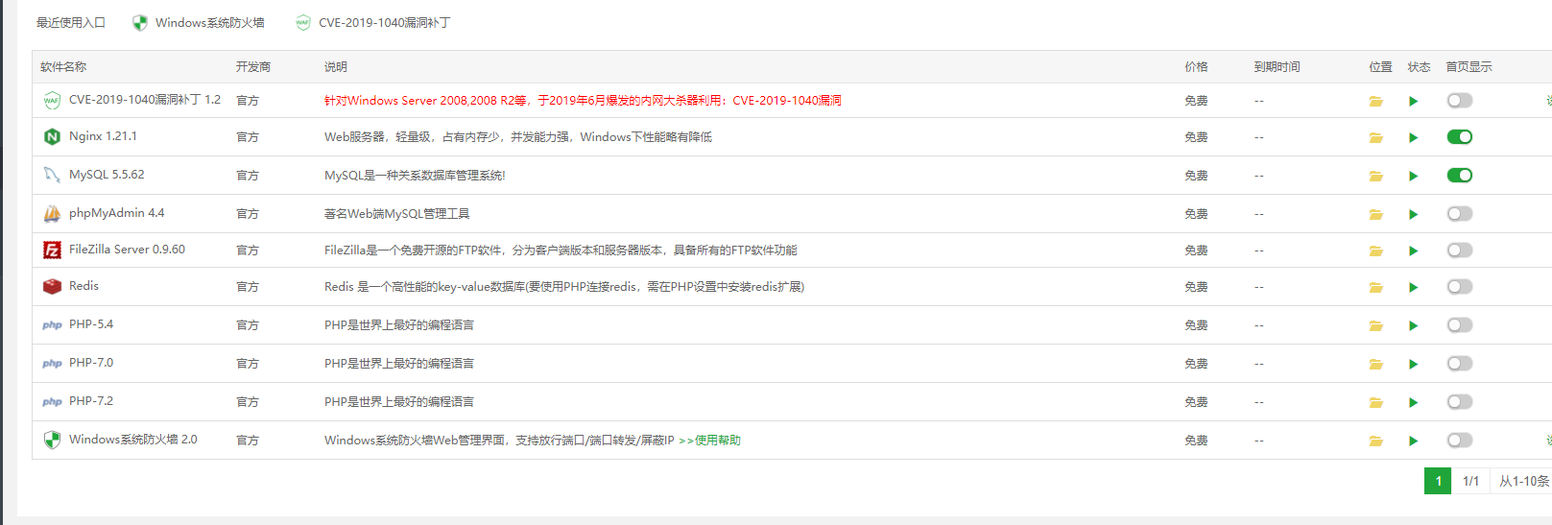Click the red CVE-2019-1040 description text
The height and width of the screenshot is (525, 1552).
point(583,101)
